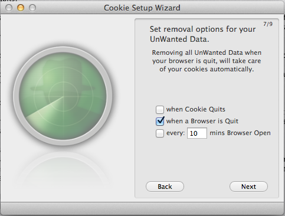Click the 7/9 step indicator
This screenshot has width=285, height=216.
pyautogui.click(x=268, y=24)
